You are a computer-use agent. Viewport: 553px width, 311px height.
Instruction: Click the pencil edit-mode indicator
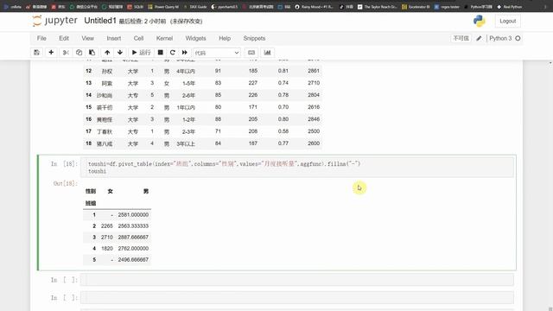tap(479, 38)
